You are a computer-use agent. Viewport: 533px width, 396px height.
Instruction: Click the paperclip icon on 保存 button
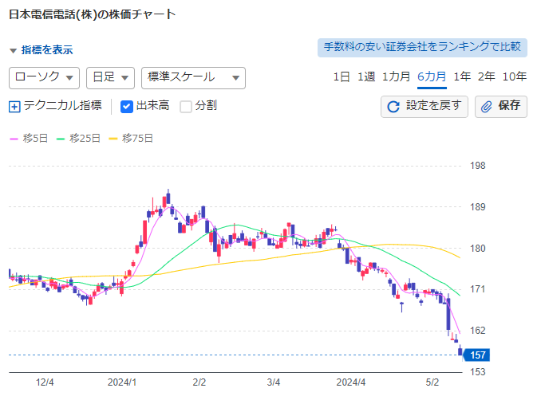click(x=486, y=106)
